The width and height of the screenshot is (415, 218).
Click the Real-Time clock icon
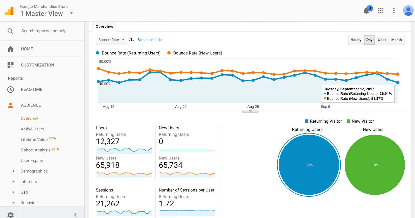click(x=11, y=90)
